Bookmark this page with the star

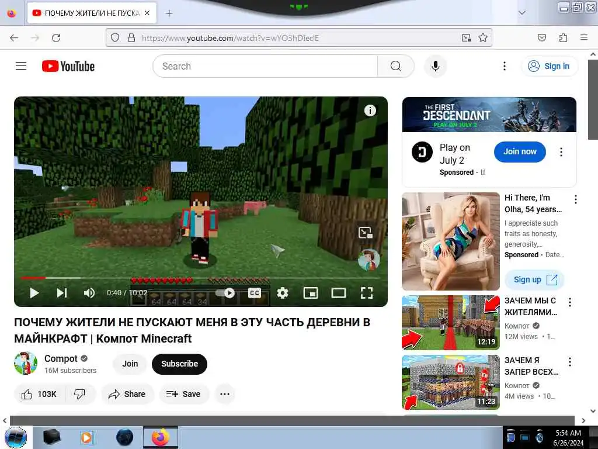point(483,38)
